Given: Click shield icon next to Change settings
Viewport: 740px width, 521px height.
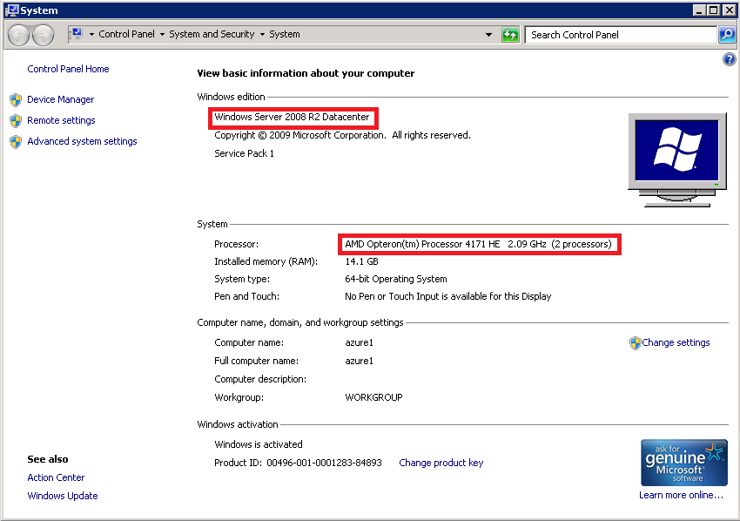Looking at the screenshot, I should [x=636, y=343].
